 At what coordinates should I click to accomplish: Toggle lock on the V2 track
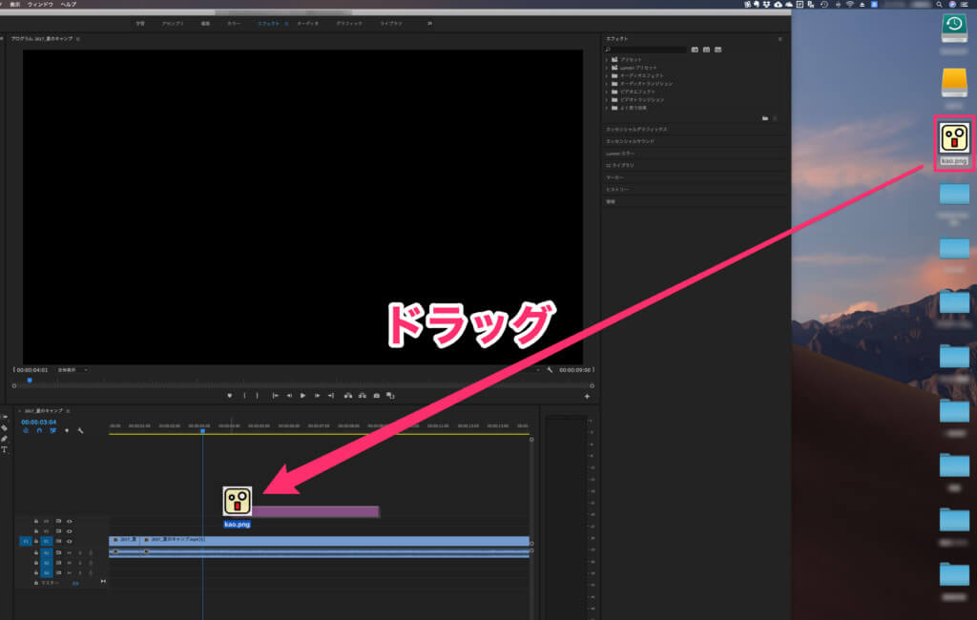(36, 530)
